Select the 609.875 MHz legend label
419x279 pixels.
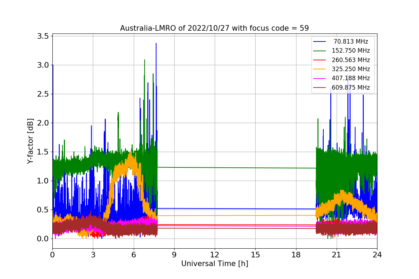tap(351, 88)
